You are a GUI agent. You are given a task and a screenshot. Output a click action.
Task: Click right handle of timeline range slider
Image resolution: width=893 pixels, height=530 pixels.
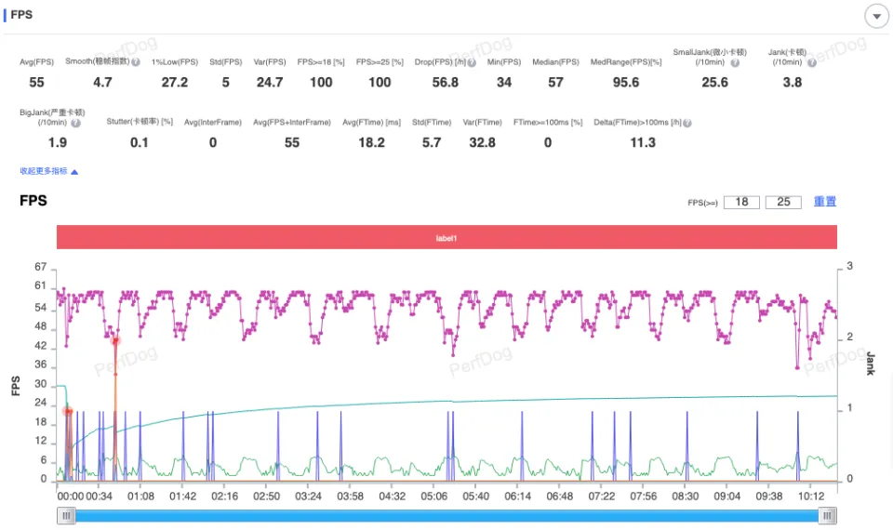tap(826, 516)
